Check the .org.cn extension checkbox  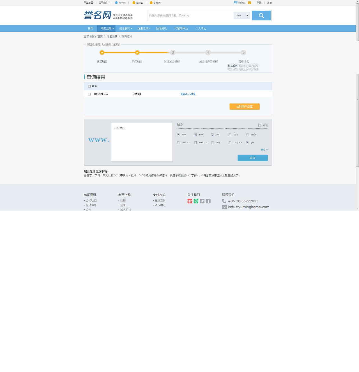[230, 143]
